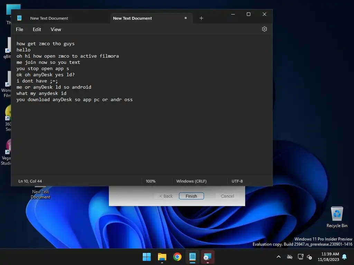Open the View menu
The image size is (354, 265).
click(x=56, y=29)
